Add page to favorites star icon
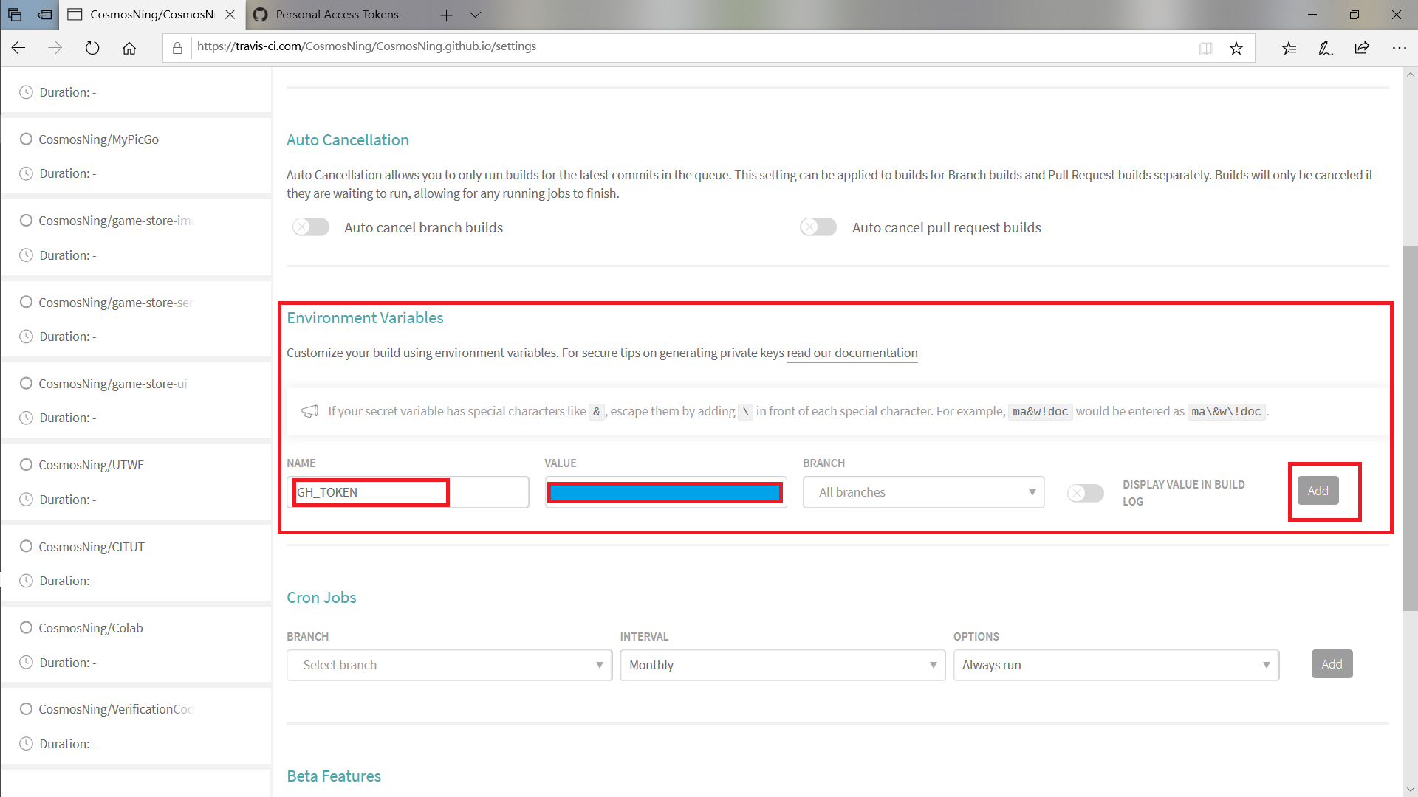 point(1236,48)
